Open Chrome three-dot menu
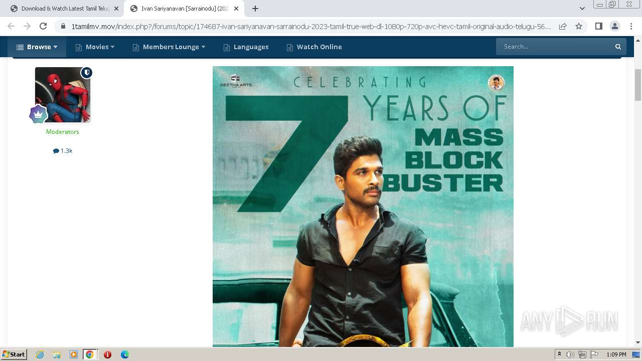The width and height of the screenshot is (642, 361). point(631,26)
